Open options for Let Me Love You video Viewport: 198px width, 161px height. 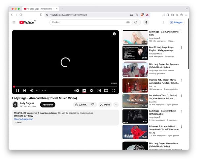[x=182, y=96]
